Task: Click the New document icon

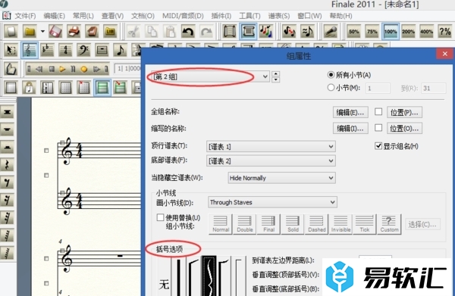Action: 11,31
